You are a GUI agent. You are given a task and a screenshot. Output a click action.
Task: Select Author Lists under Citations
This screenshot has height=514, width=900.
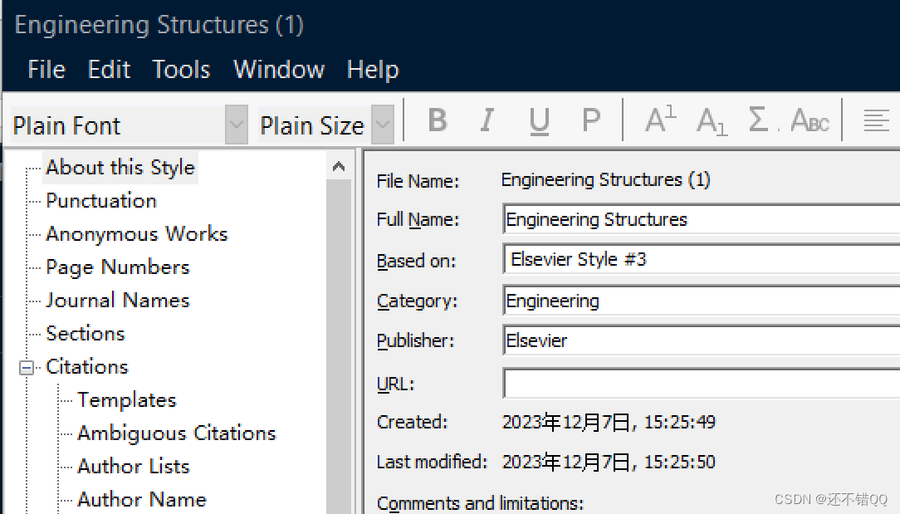point(134,467)
